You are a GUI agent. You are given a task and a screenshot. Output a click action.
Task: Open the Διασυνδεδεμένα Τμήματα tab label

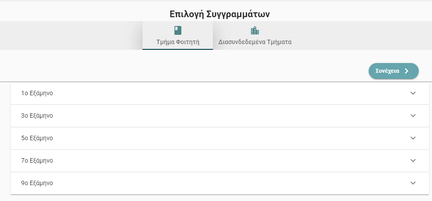click(x=255, y=42)
